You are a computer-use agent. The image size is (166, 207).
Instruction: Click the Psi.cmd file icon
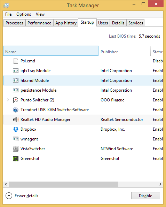[16, 61]
